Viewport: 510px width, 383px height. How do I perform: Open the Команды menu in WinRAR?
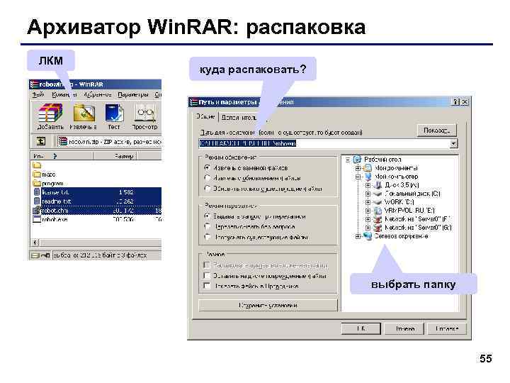point(64,94)
